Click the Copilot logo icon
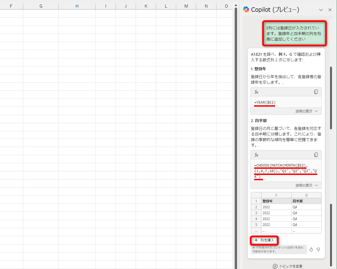This screenshot has height=269, width=337. coord(247,10)
